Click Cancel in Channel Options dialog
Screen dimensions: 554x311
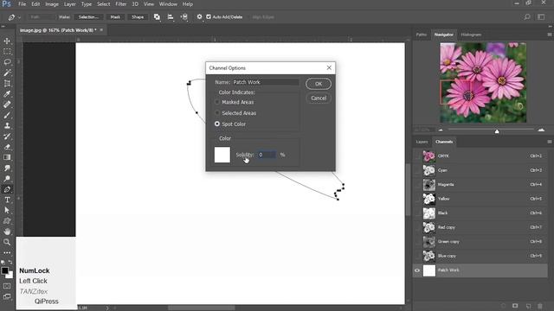[319, 98]
